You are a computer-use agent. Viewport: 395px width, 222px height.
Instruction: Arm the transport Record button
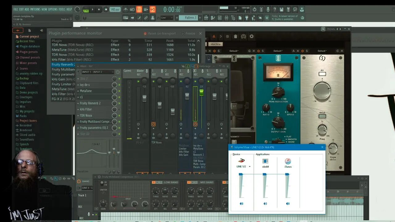pyautogui.click(x=106, y=10)
